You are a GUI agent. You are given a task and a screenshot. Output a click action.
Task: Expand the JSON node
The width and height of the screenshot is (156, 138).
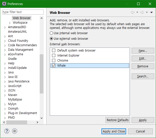(5, 91)
